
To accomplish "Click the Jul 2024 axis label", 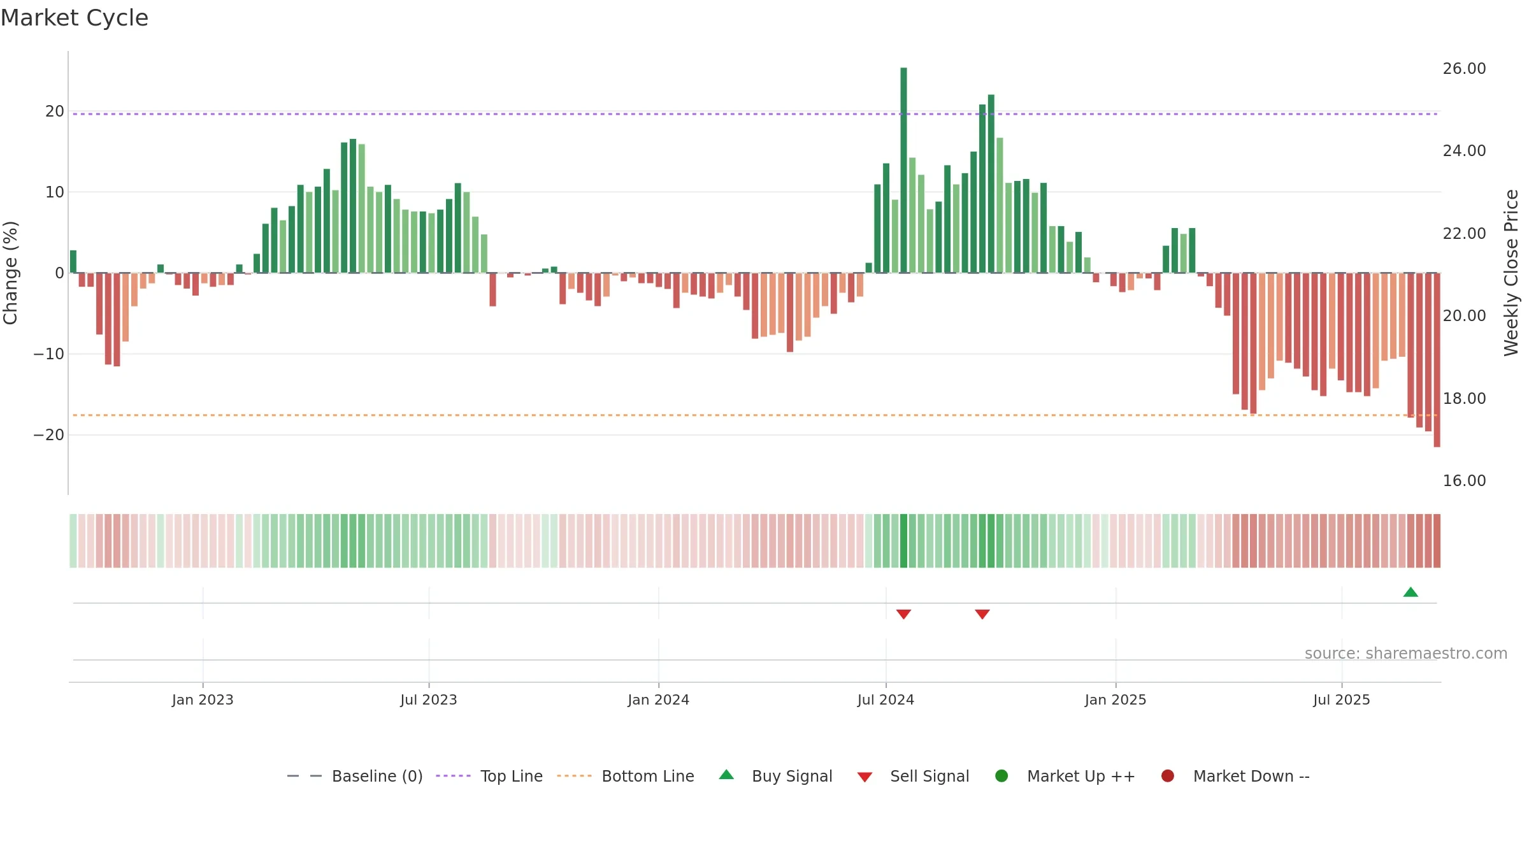I will (x=886, y=700).
